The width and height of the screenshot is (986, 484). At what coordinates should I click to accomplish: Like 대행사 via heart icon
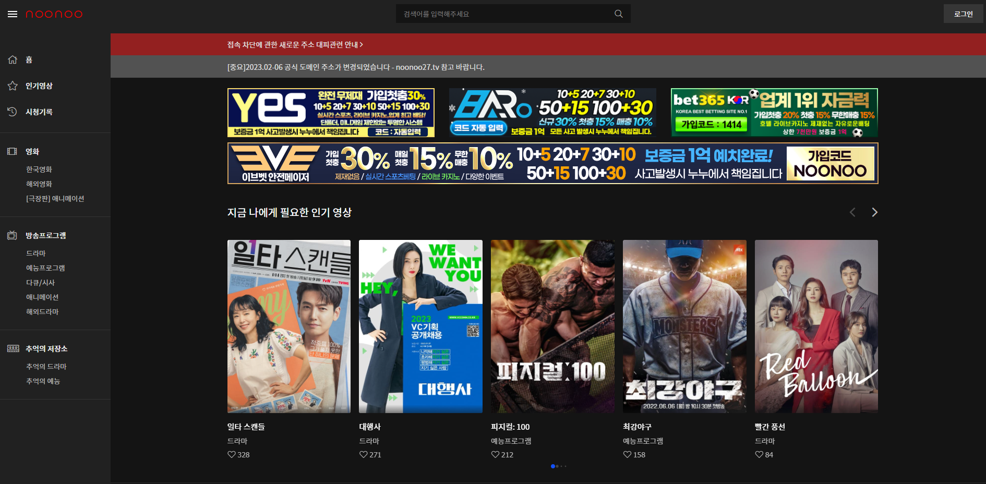click(364, 455)
